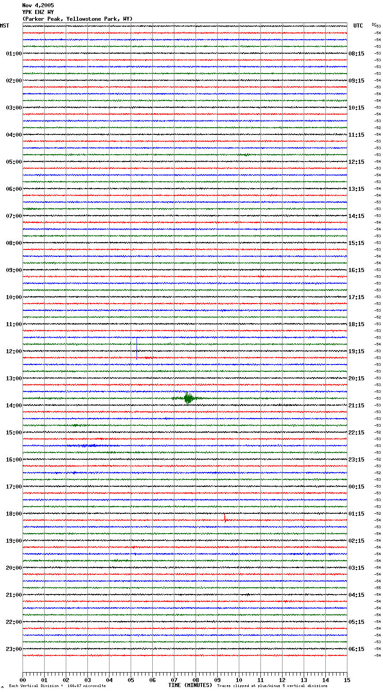Pick the 03:15 UTC time label

pos(356,568)
